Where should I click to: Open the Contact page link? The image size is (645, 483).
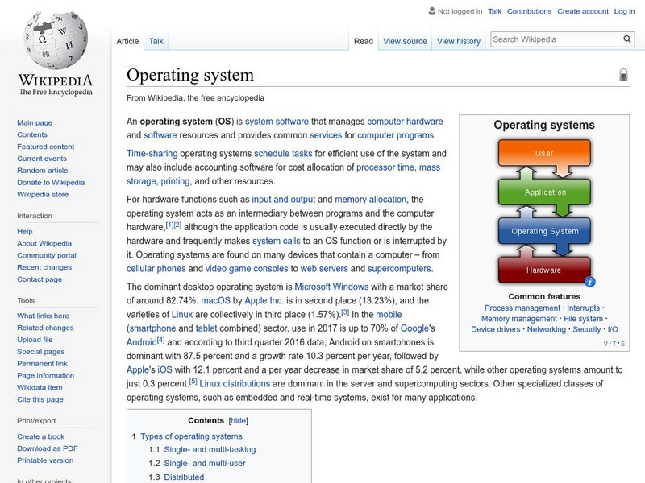coord(40,279)
